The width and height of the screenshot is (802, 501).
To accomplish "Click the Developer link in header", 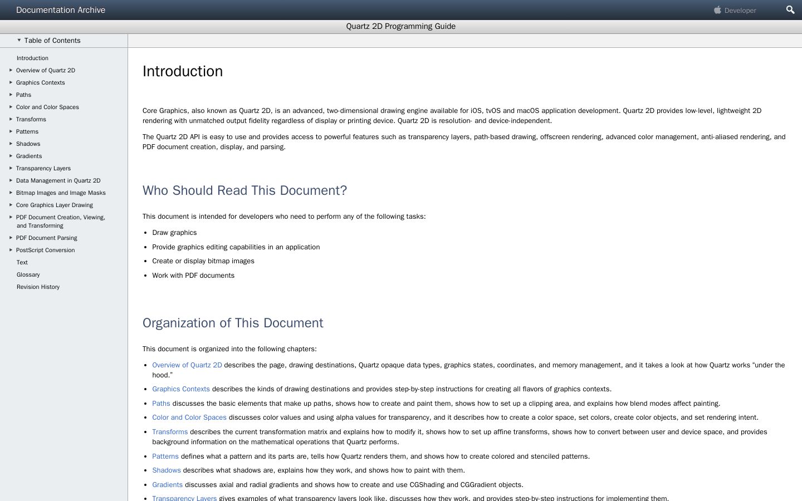I will pyautogui.click(x=740, y=11).
